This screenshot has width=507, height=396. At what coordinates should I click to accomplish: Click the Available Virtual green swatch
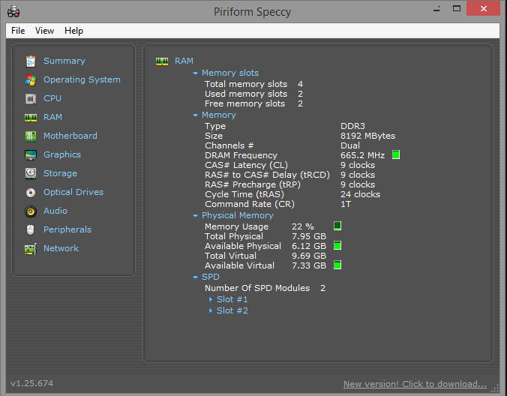(337, 265)
